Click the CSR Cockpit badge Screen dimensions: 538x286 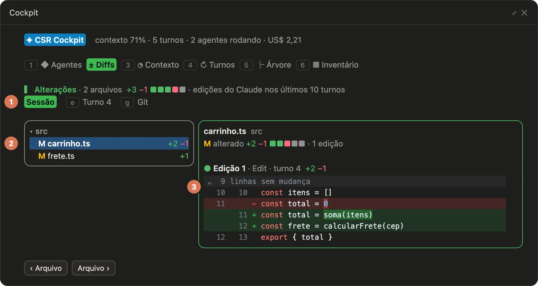[55, 40]
